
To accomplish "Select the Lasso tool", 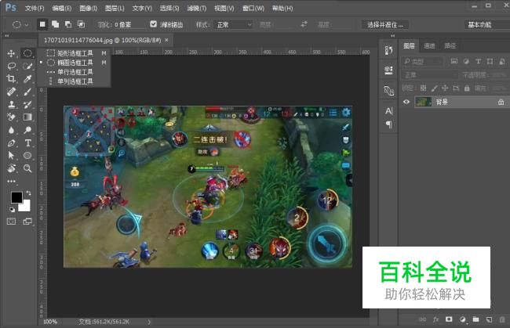I will [x=11, y=67].
